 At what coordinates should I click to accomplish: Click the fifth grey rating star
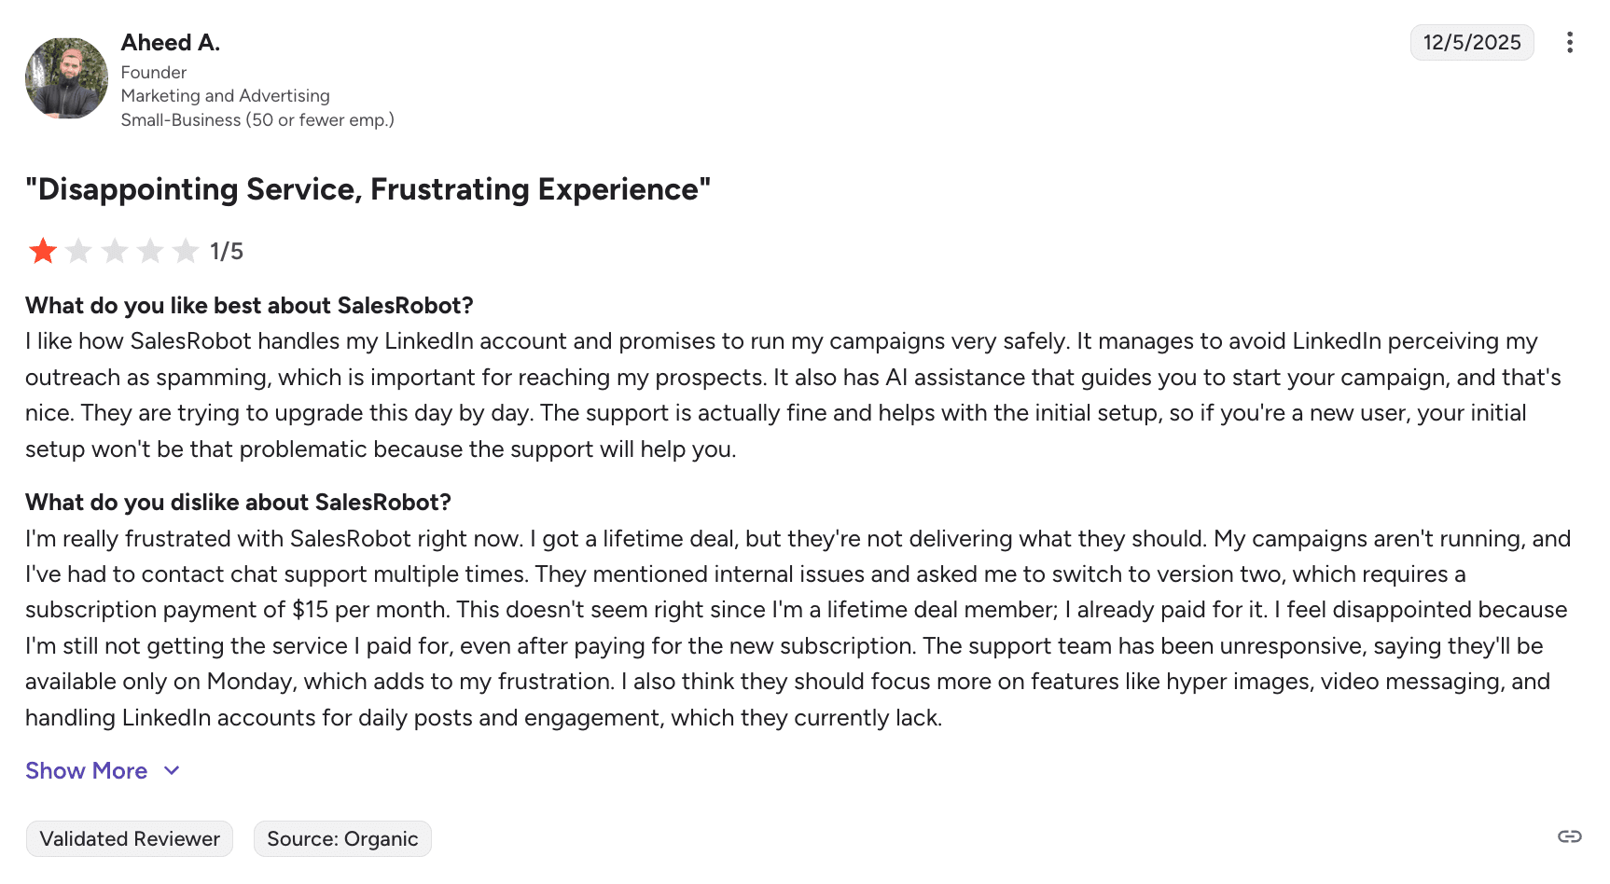pos(186,251)
